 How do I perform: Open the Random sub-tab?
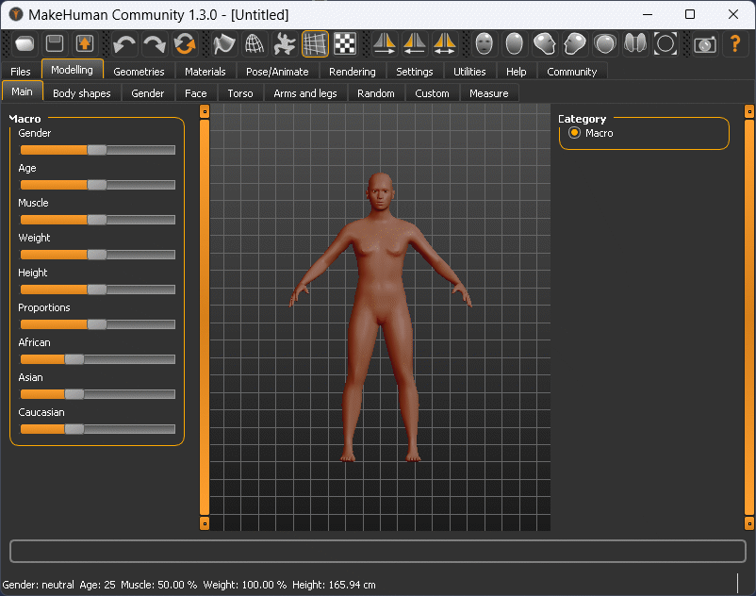pyautogui.click(x=375, y=93)
